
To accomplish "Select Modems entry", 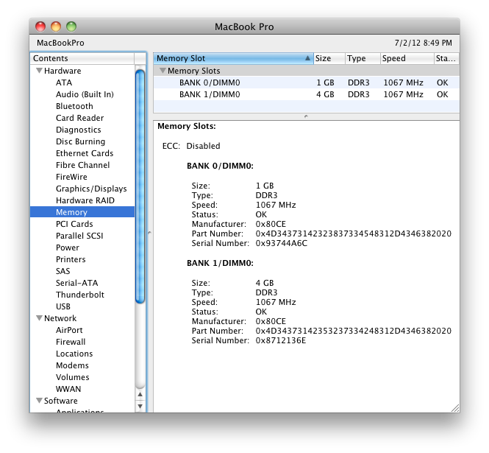I will pos(72,365).
